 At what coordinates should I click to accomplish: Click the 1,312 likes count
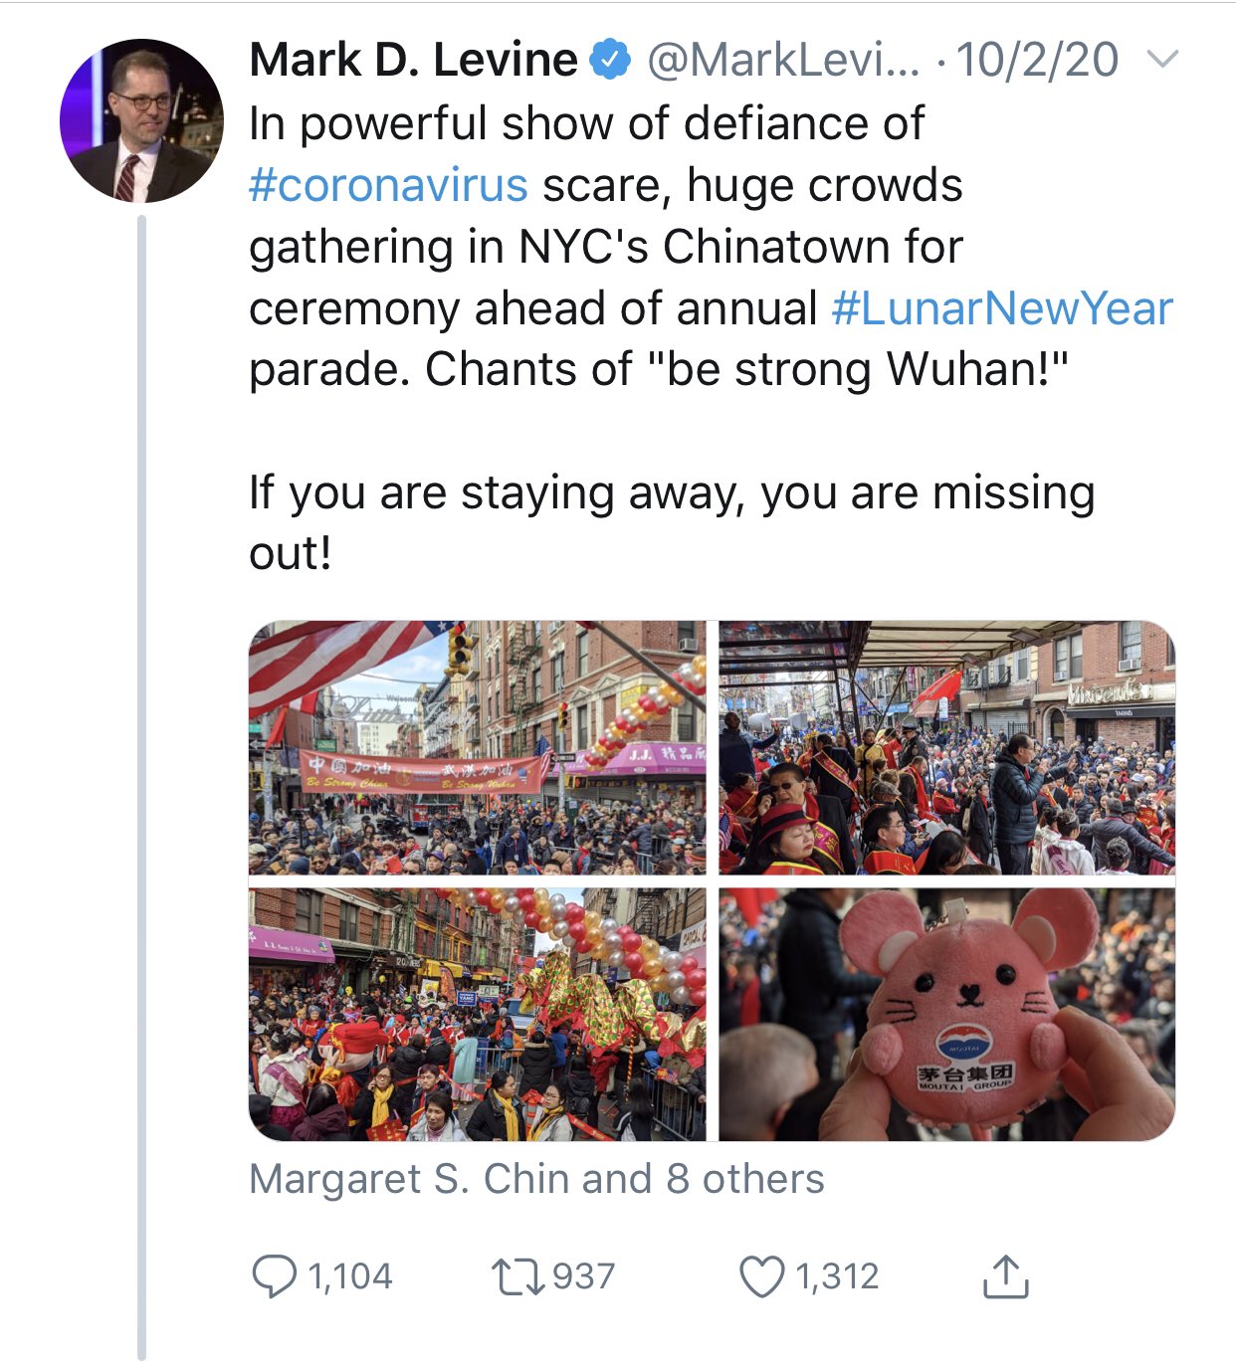tap(836, 1276)
